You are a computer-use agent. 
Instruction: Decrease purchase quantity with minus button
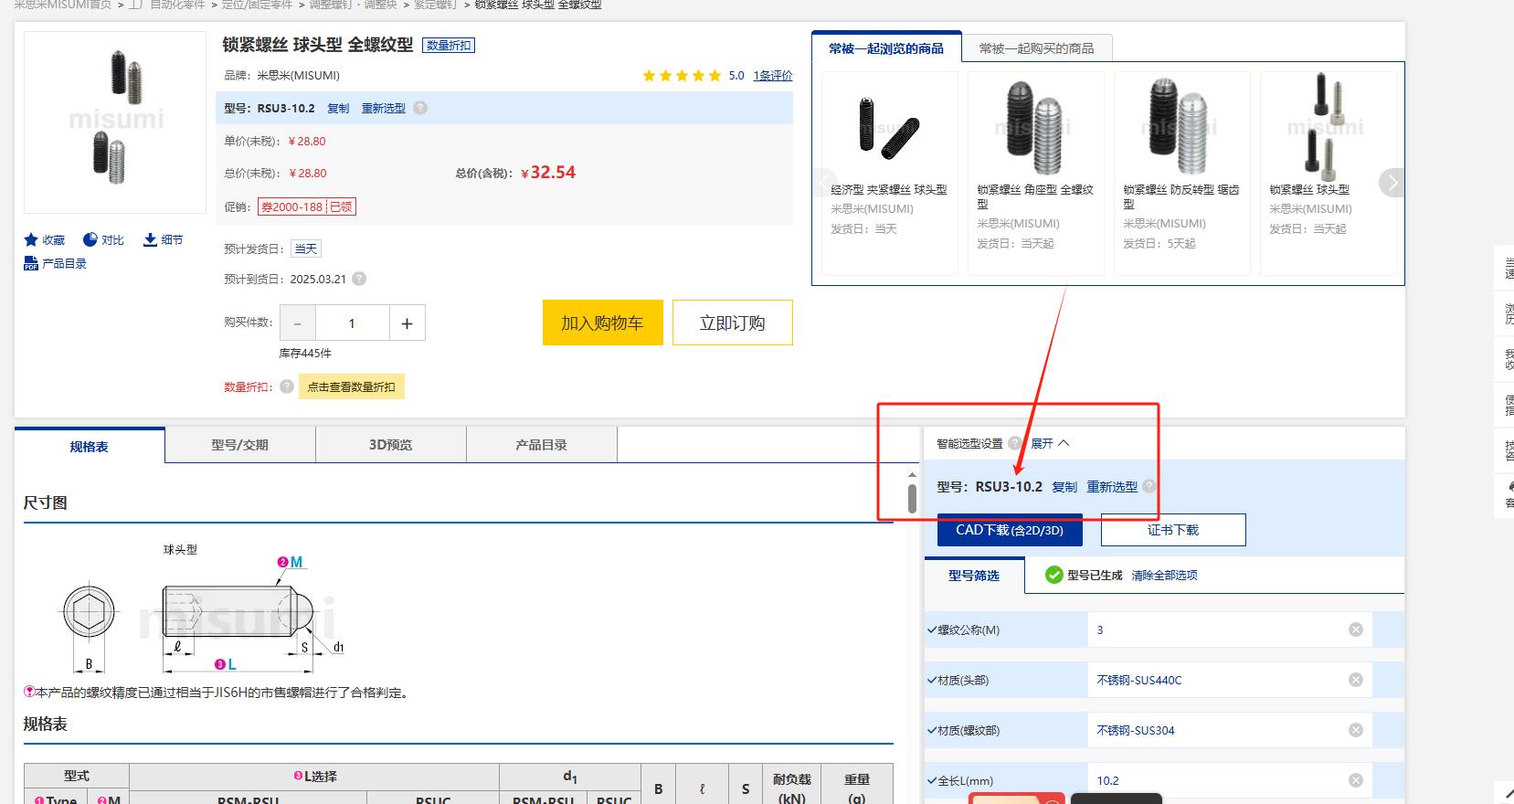(297, 323)
